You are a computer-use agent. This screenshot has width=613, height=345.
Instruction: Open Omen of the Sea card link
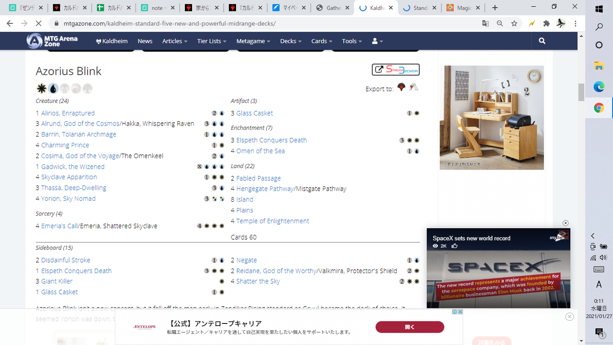(261, 150)
